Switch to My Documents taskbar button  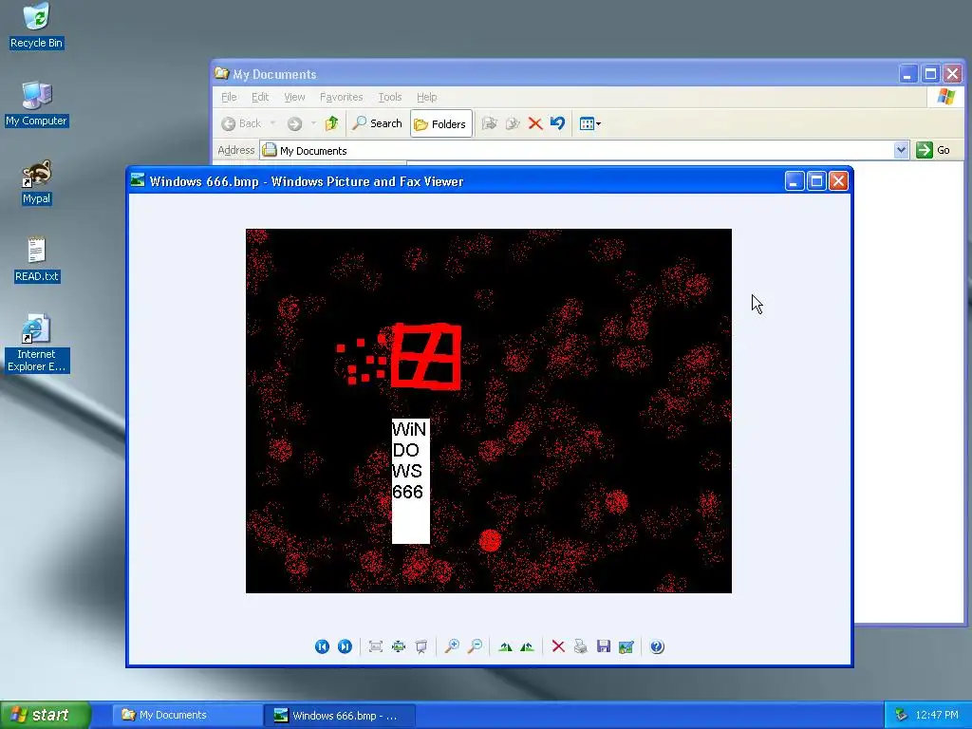point(186,715)
